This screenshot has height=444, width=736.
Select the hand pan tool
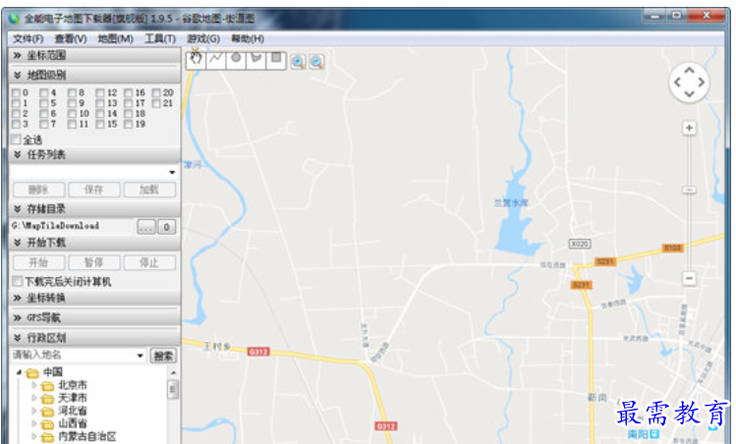197,60
